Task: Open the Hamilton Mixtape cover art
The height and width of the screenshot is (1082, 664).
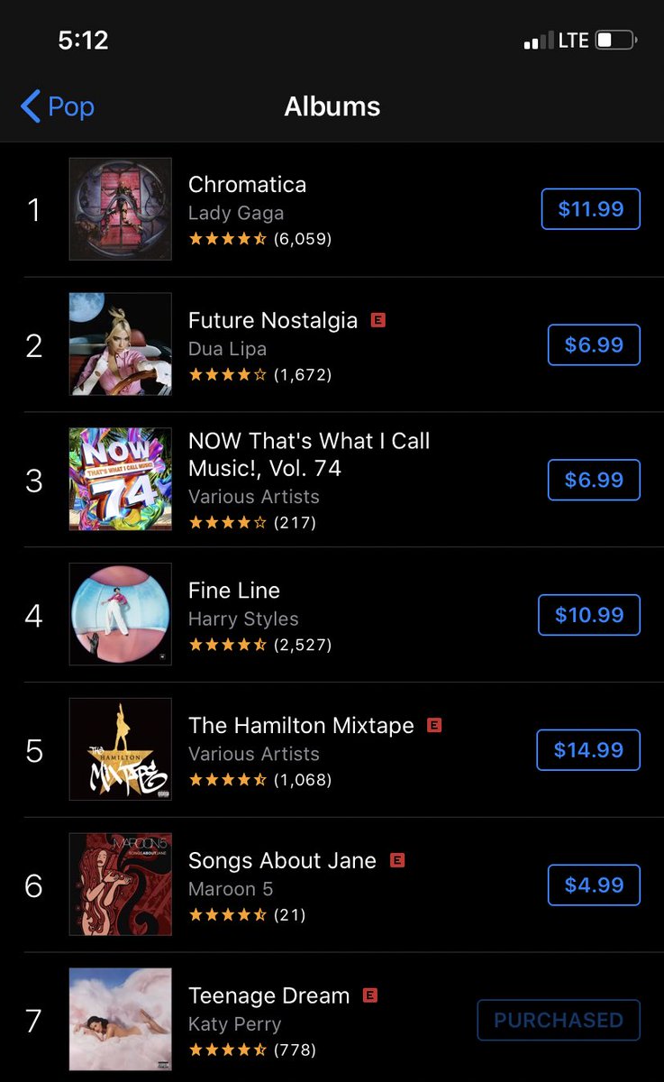Action: pyautogui.click(x=121, y=749)
